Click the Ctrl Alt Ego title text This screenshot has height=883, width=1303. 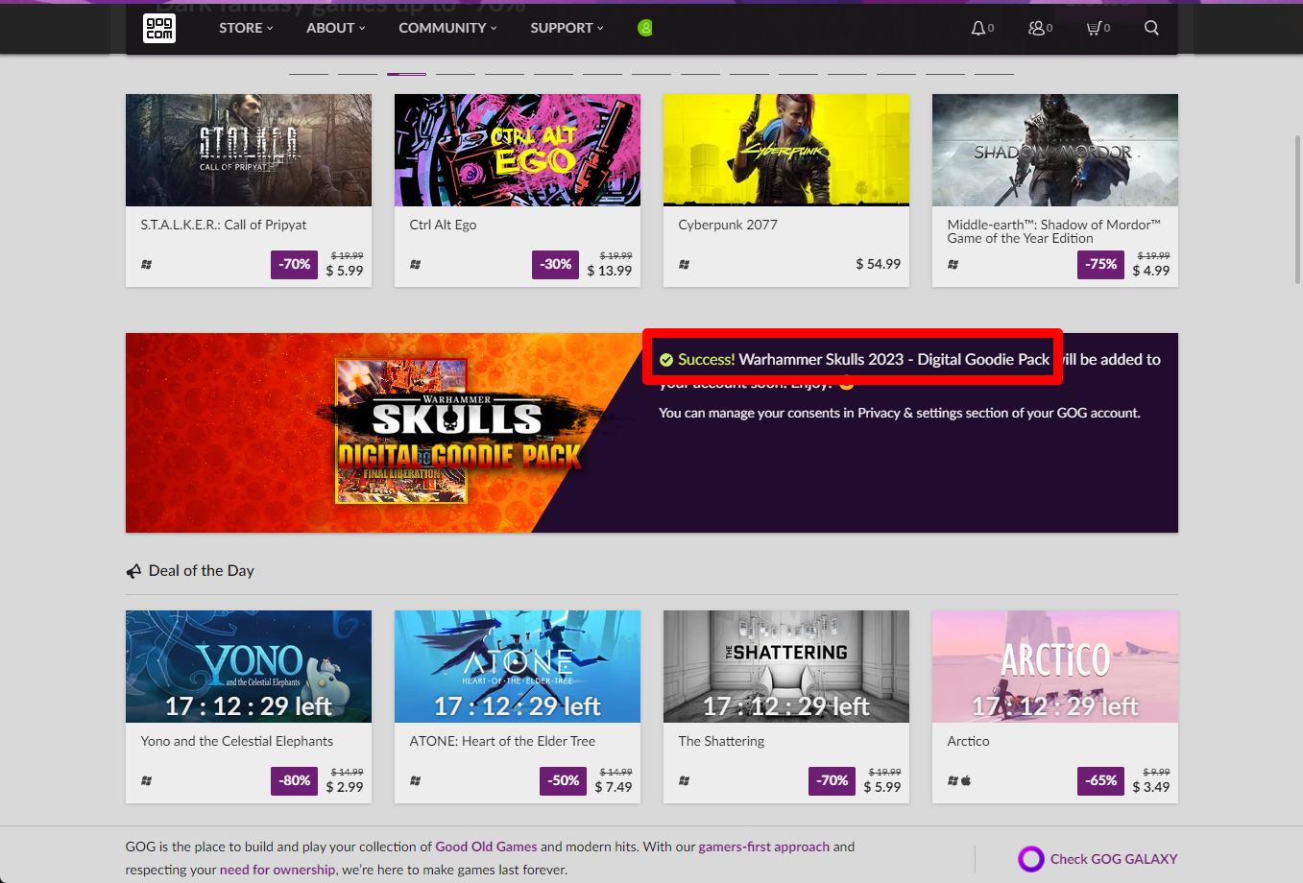[443, 225]
